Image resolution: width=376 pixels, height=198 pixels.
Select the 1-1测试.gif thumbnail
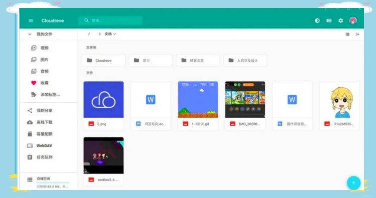coord(198,100)
